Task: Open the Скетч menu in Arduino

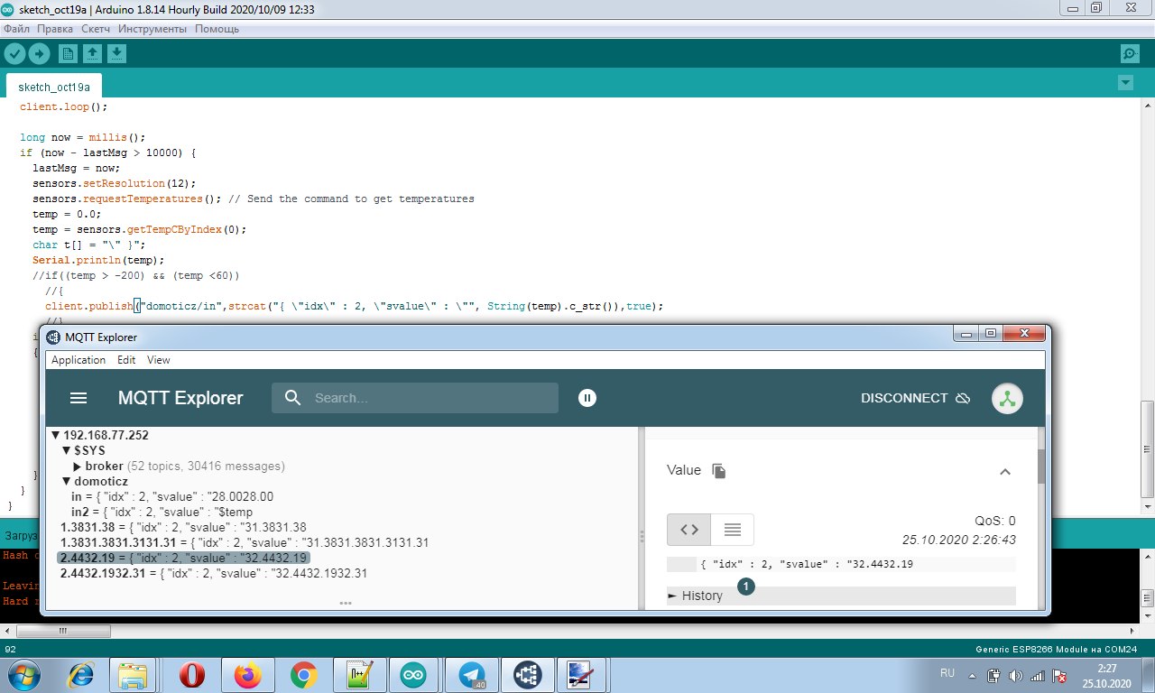Action: coord(96,29)
